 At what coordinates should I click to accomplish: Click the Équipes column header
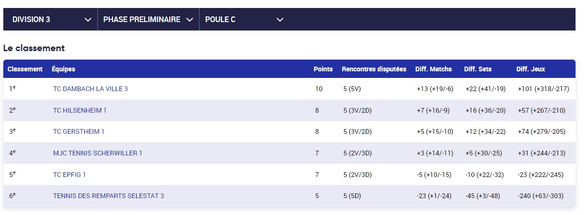click(64, 69)
